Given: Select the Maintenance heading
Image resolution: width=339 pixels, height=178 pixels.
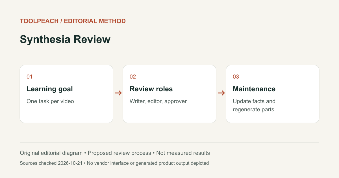Looking at the screenshot, I should (254, 89).
